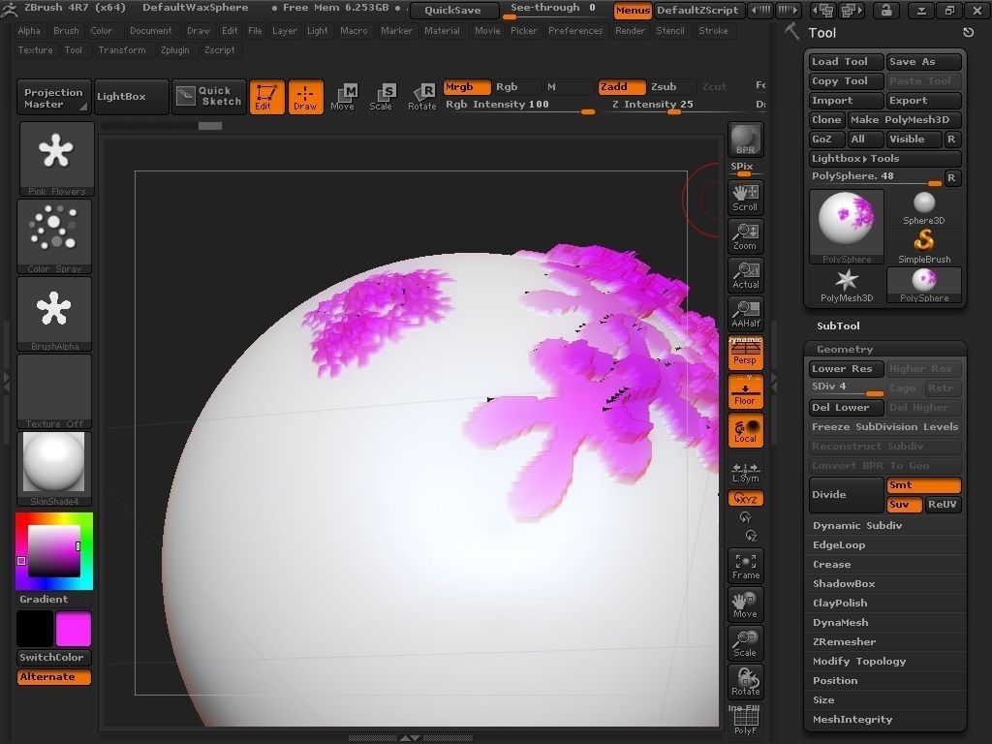The width and height of the screenshot is (992, 744).
Task: Toggle the Suv option
Action: 904,504
